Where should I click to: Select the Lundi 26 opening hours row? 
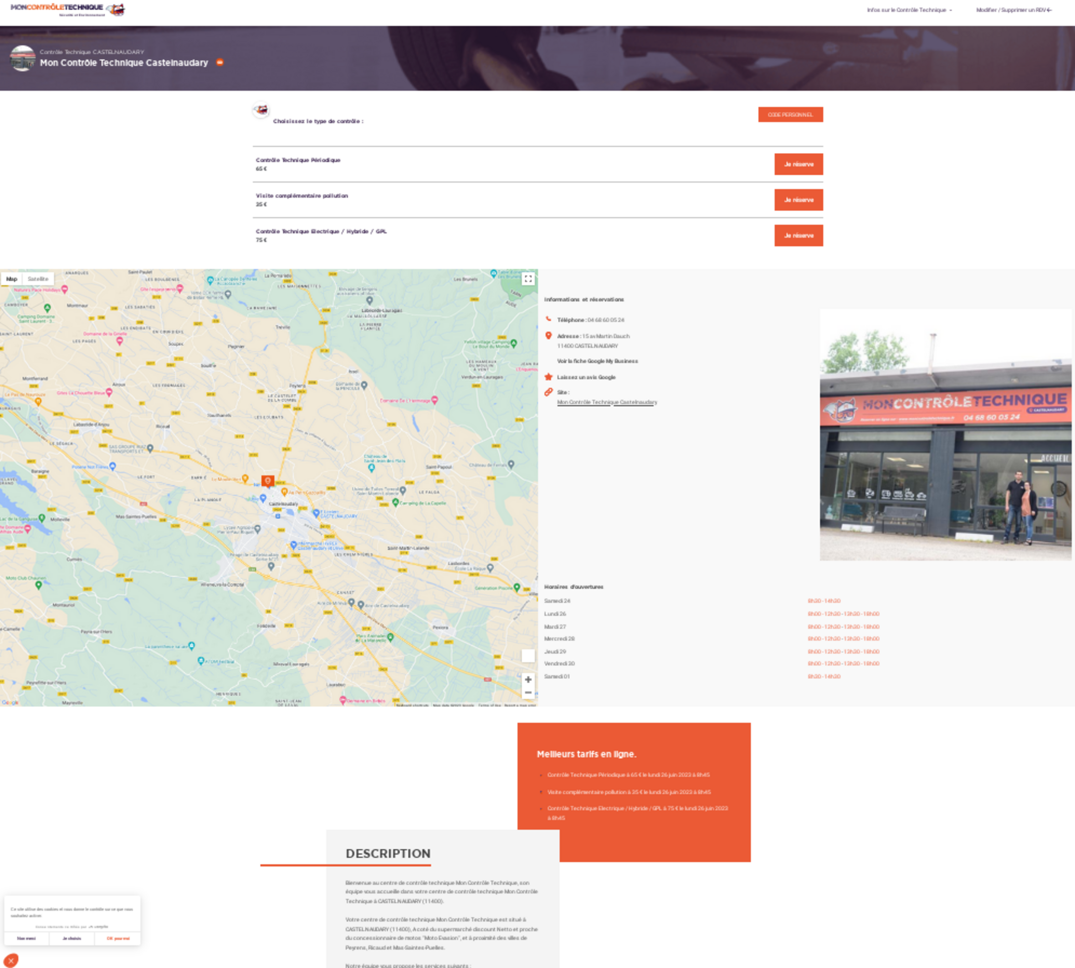pos(712,614)
